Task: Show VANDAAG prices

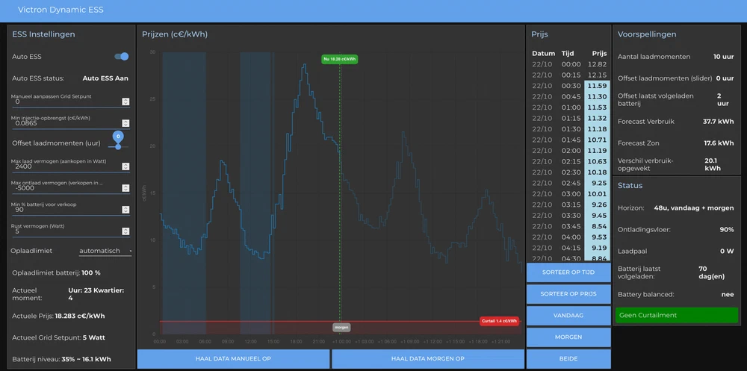Action: 568,315
